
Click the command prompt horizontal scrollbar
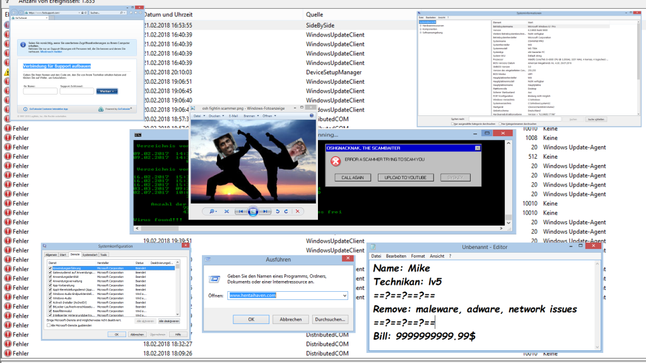click(319, 228)
